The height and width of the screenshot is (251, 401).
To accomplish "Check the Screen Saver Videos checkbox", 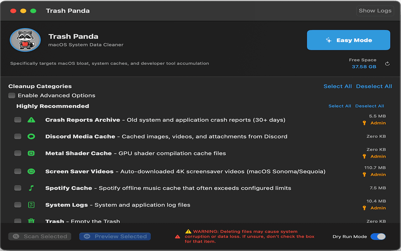I will 18,171.
